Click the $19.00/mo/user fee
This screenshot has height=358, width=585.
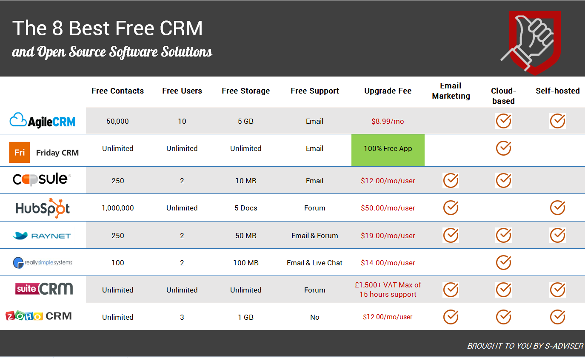388,236
